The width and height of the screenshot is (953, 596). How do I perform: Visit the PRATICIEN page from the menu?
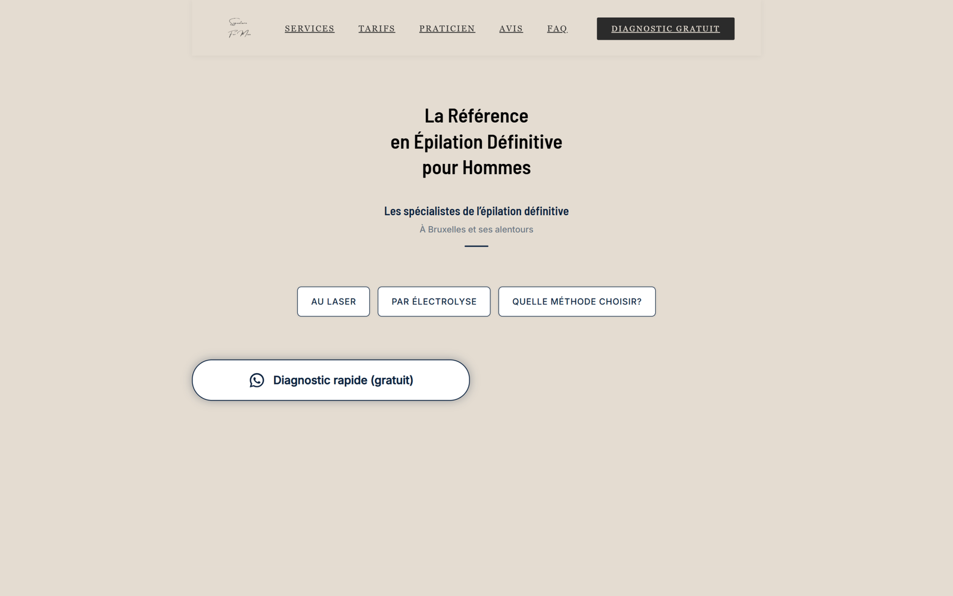[x=447, y=28]
